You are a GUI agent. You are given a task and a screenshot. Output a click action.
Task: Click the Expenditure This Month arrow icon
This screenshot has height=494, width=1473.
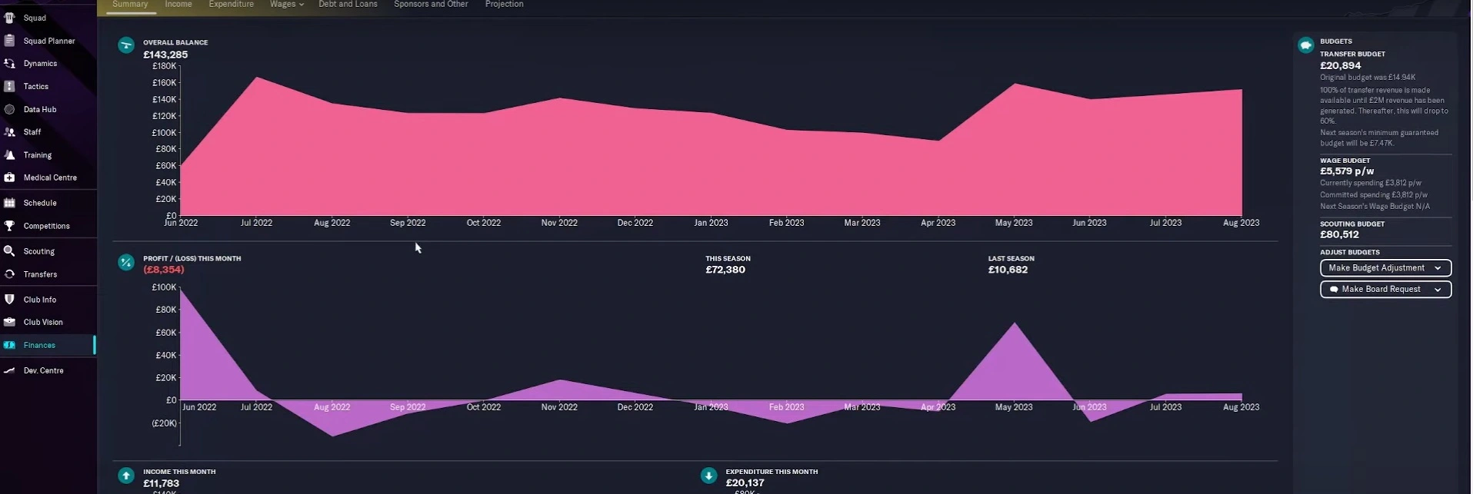[x=708, y=476]
